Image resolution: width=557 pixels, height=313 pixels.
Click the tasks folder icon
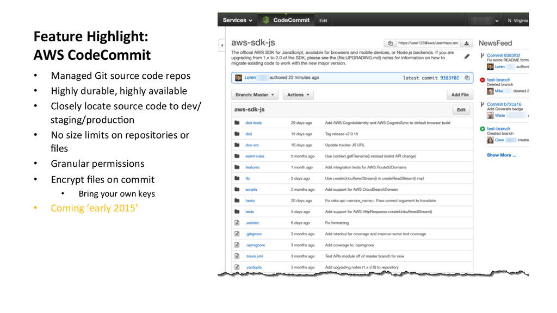(x=237, y=201)
